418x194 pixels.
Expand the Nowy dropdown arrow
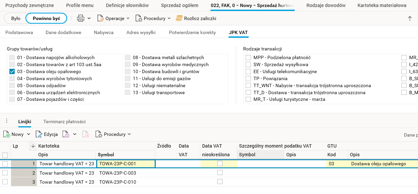pyautogui.click(x=28, y=134)
